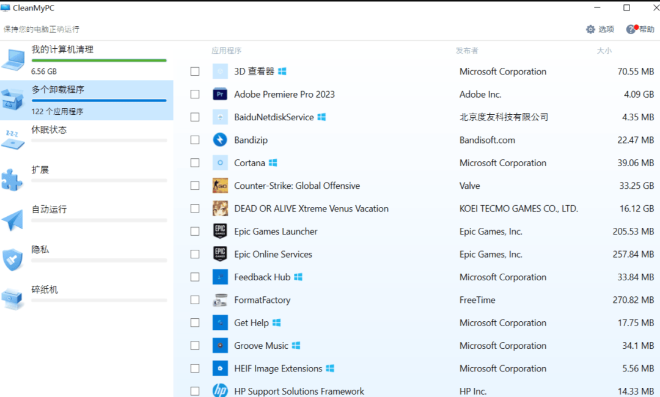Check the Cortana checkbox
The height and width of the screenshot is (397, 660).
(x=195, y=162)
